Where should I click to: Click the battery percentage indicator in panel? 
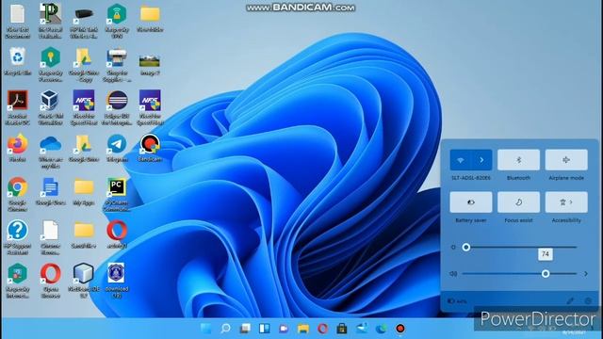pos(457,301)
